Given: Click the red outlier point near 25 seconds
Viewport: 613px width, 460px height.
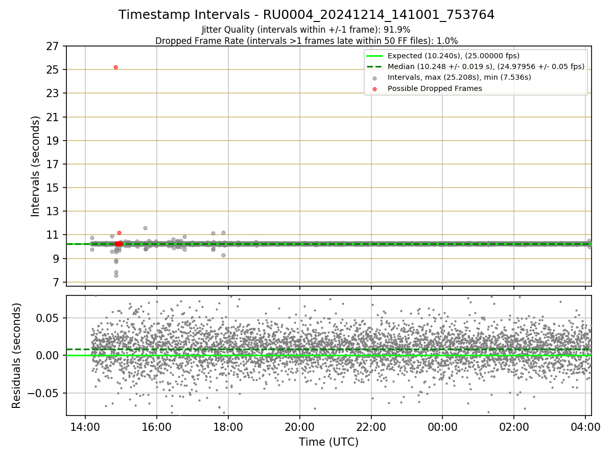Looking at the screenshot, I should [x=115, y=67].
